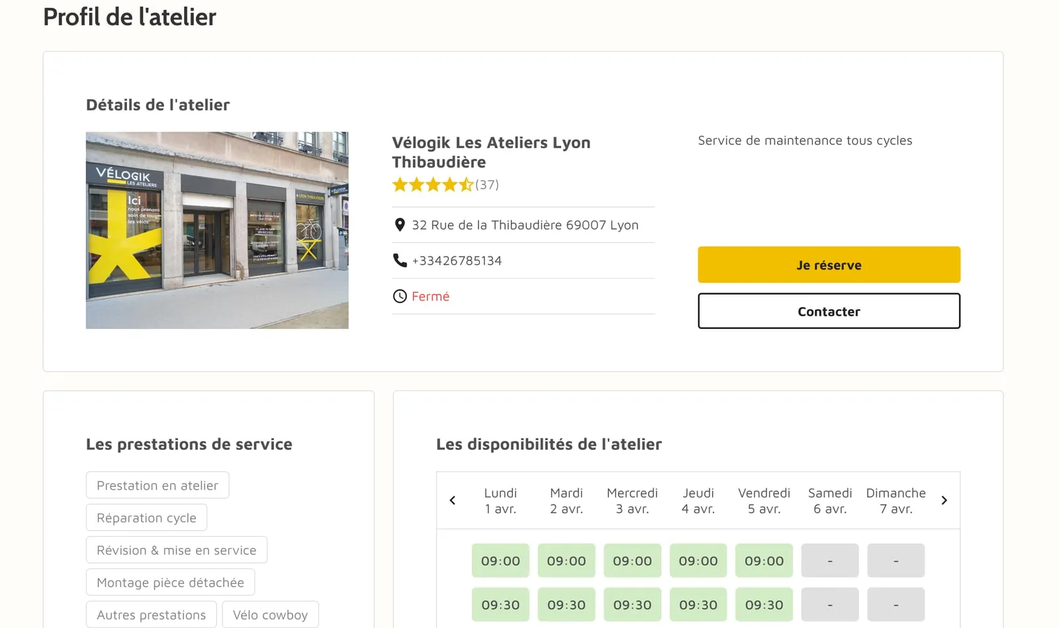Click the phone icon next to the number

pyautogui.click(x=400, y=260)
